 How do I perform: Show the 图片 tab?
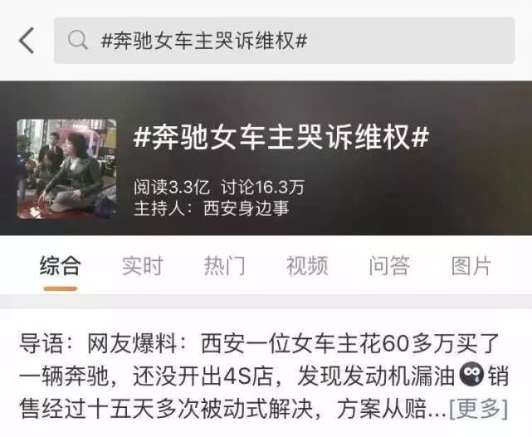click(x=471, y=266)
